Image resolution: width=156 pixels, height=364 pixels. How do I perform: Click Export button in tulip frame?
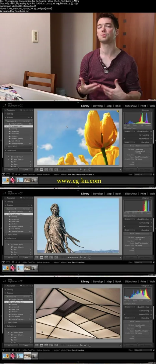coord(26,170)
